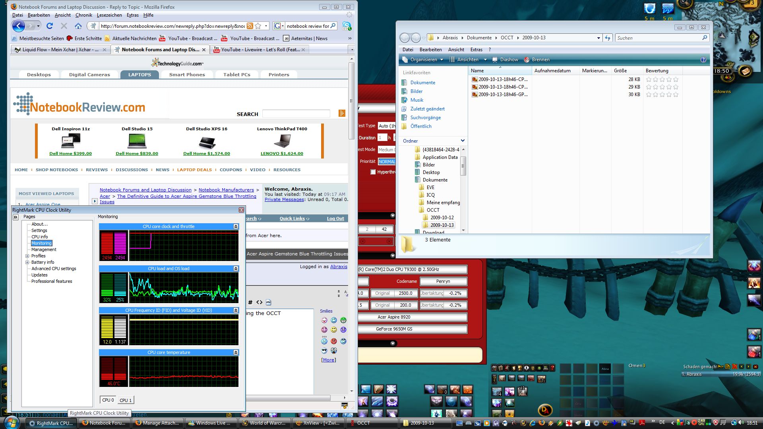Wrap selection in code tags icon

coord(259,302)
